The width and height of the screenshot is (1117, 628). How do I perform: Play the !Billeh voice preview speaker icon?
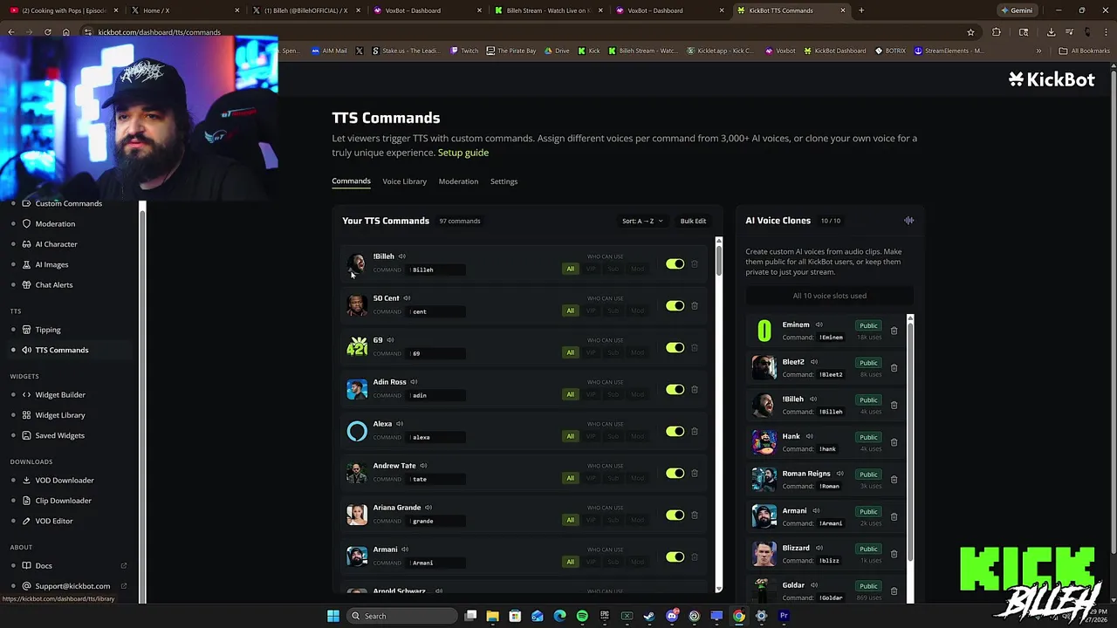(402, 256)
